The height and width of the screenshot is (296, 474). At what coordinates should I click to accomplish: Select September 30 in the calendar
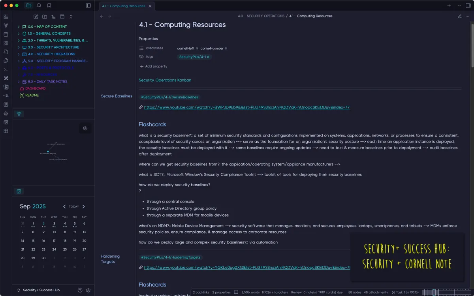pos(43,258)
